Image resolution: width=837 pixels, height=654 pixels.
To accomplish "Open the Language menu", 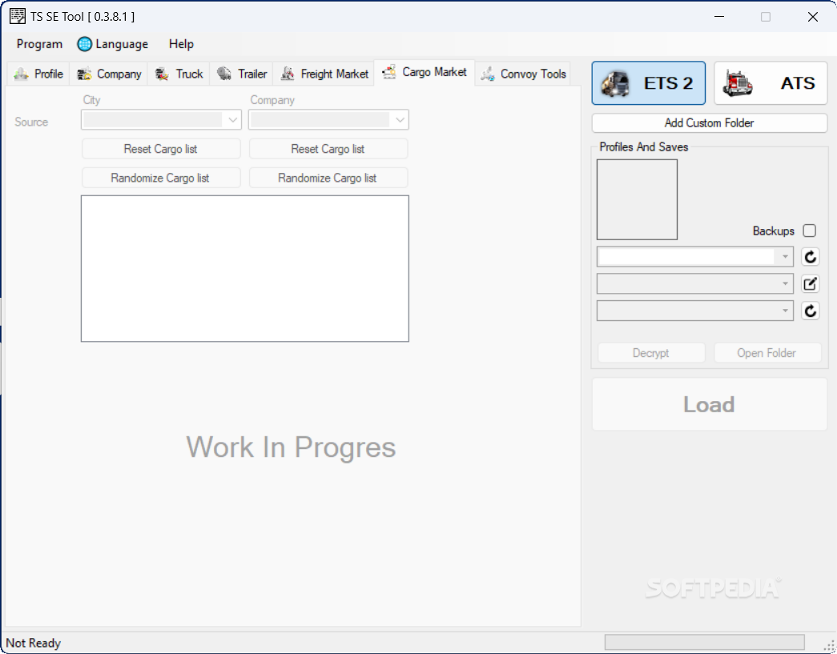I will [113, 44].
